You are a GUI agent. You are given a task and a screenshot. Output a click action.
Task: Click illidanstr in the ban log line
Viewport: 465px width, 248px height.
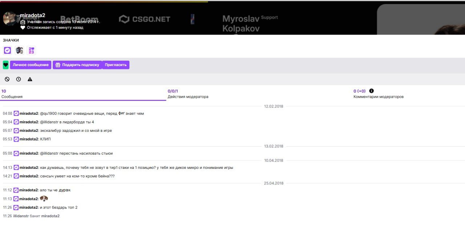coord(21,216)
